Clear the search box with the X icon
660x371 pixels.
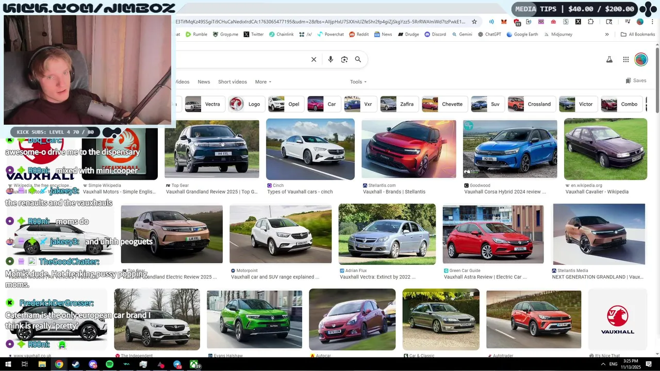click(x=313, y=59)
